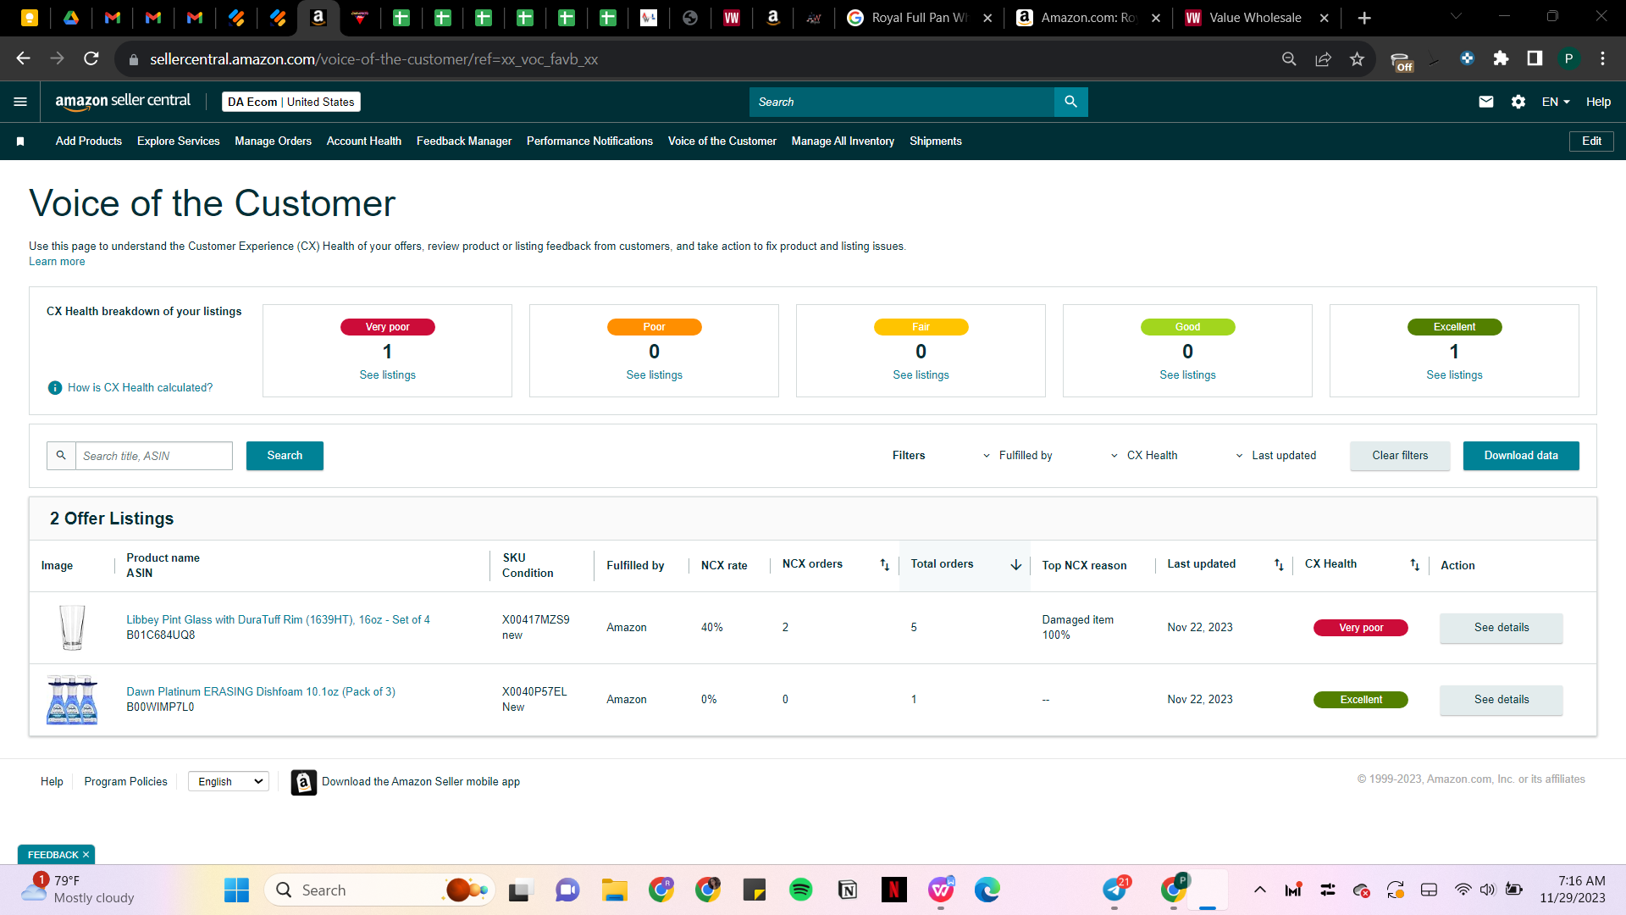
Task: See listings under Poor
Action: (654, 375)
